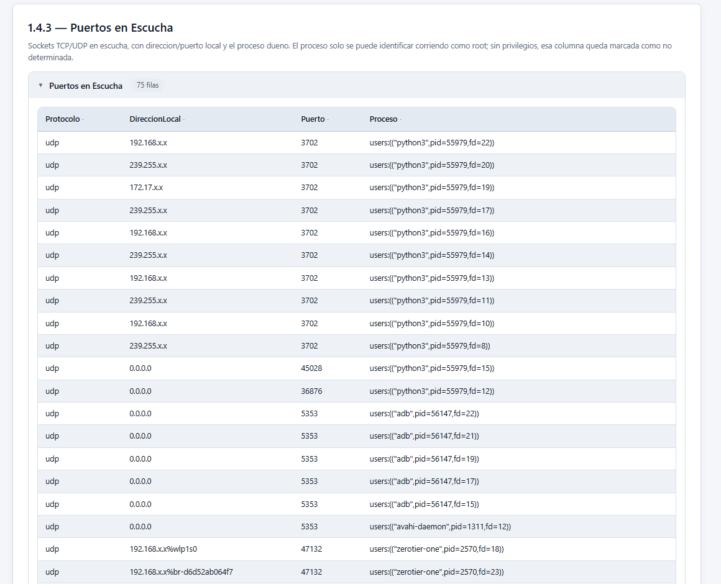This screenshot has height=584, width=721.
Task: Select the adb process cell with fd=15
Action: tap(424, 504)
